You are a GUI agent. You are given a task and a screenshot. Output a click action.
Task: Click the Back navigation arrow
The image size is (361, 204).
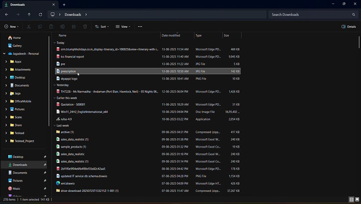point(7,14)
